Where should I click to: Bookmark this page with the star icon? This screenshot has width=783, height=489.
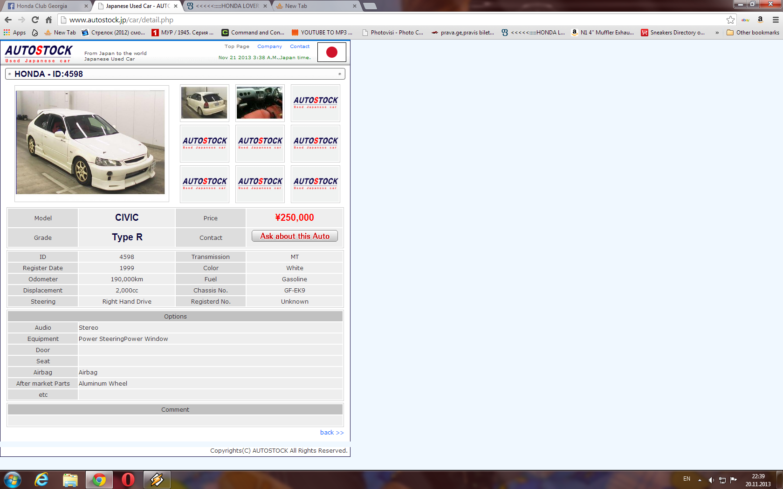point(730,20)
